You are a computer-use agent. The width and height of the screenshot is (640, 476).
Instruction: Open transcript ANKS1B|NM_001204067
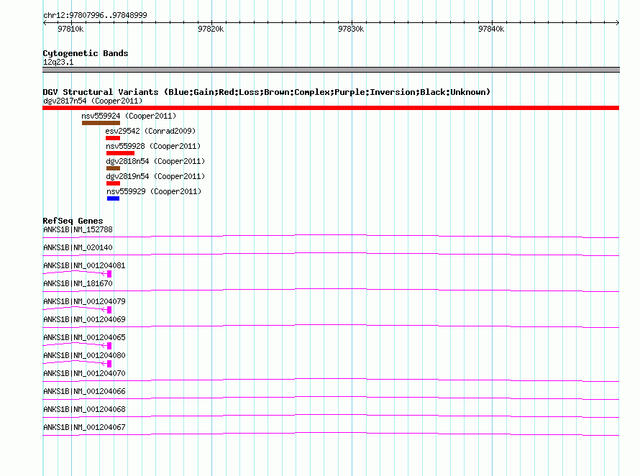tap(84, 427)
